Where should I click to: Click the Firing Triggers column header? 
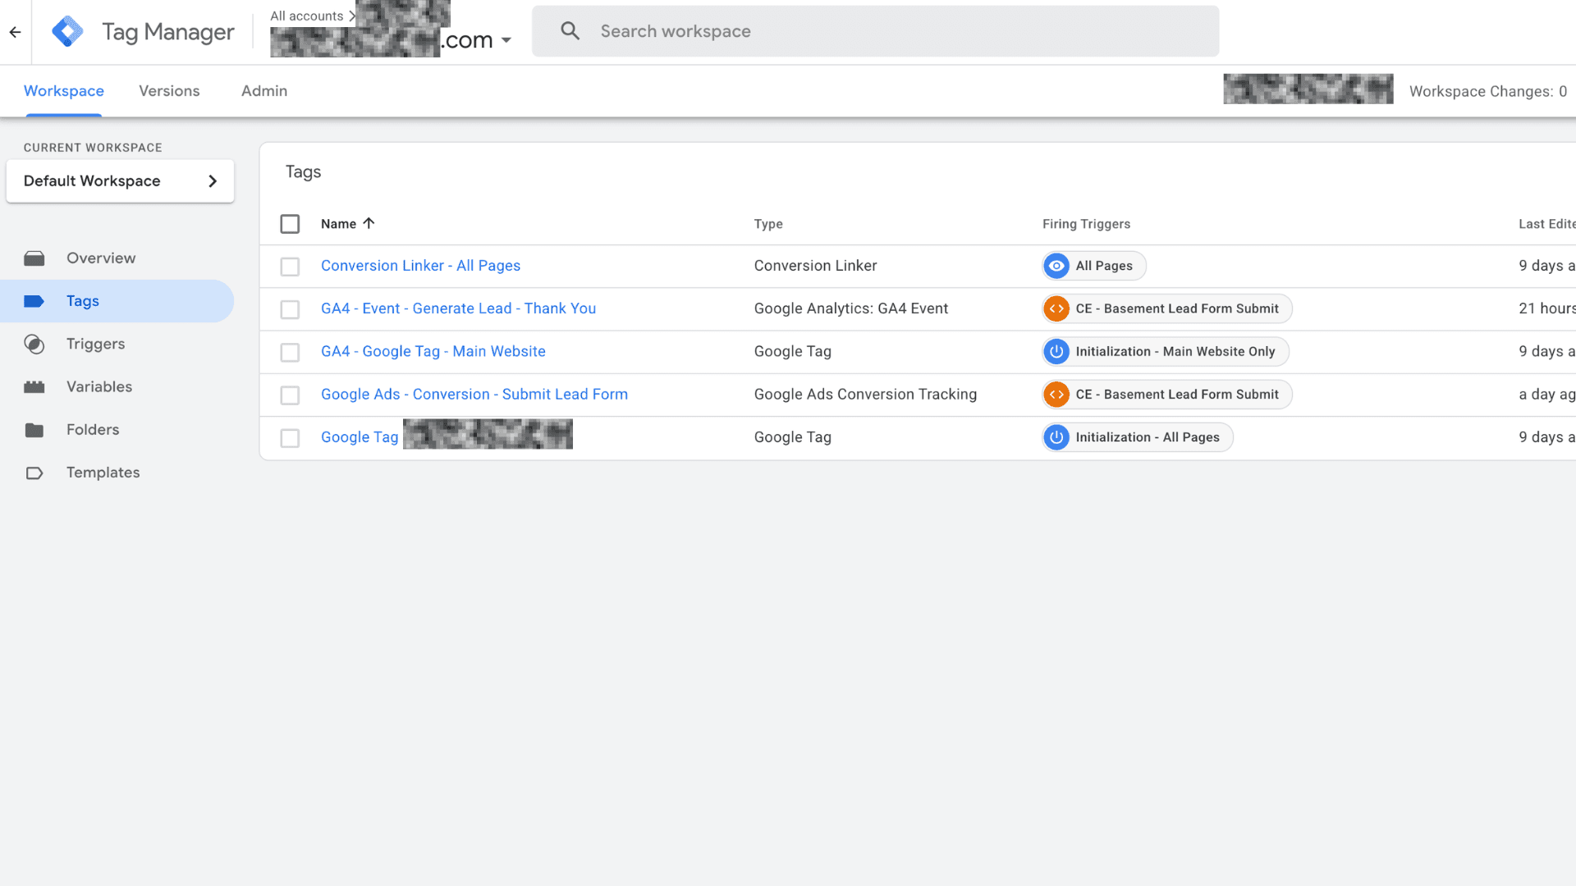pyautogui.click(x=1086, y=224)
